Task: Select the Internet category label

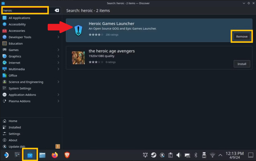Action: point(14,63)
